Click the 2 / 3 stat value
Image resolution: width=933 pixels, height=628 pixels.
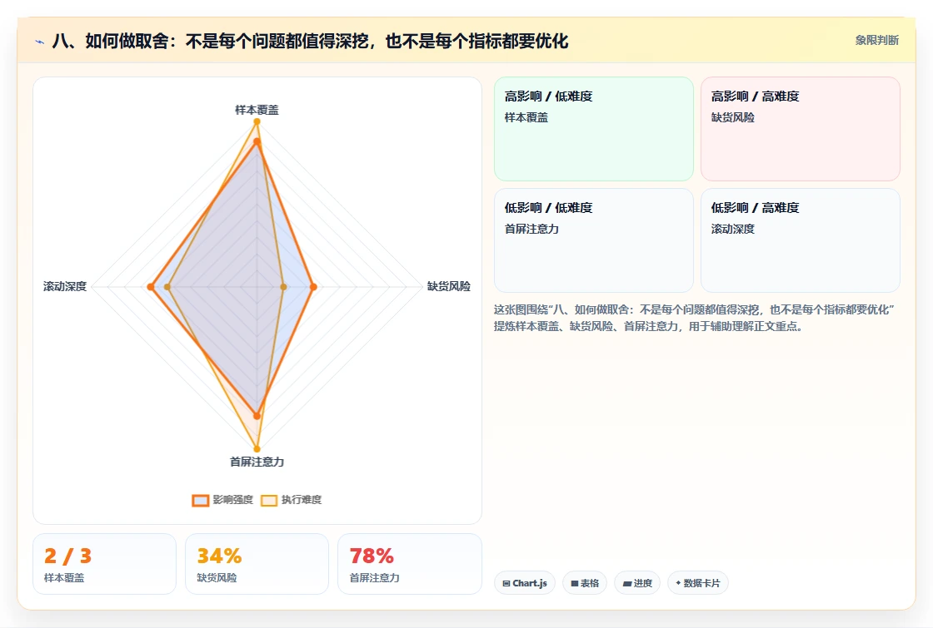coord(67,556)
